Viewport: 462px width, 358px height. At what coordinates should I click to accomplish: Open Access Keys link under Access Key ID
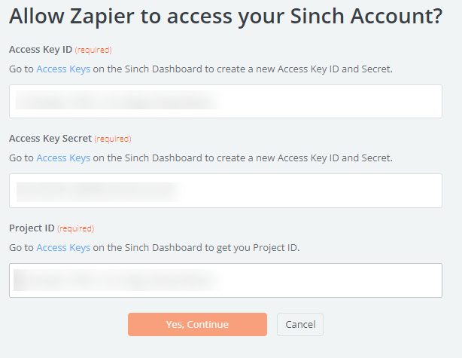tap(63, 69)
